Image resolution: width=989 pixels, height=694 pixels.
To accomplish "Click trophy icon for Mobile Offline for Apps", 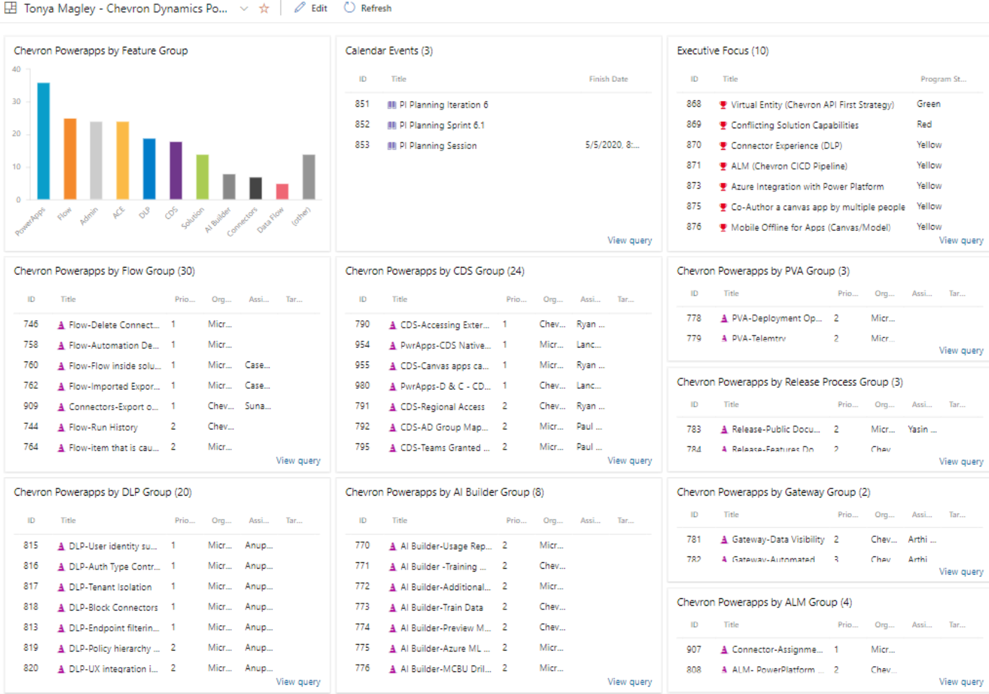I will coord(723,227).
